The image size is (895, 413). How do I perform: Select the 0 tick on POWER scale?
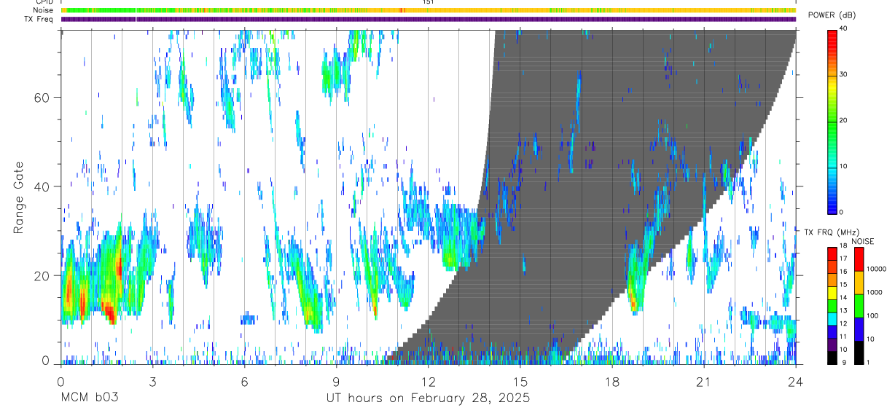[841, 212]
